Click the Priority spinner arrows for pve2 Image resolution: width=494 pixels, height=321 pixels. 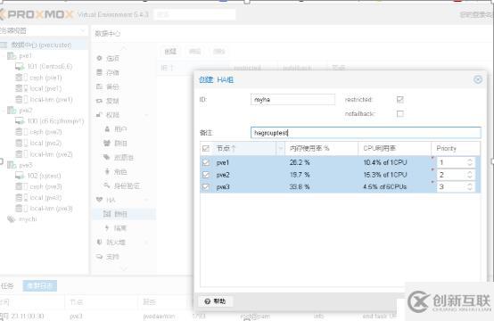click(x=470, y=175)
